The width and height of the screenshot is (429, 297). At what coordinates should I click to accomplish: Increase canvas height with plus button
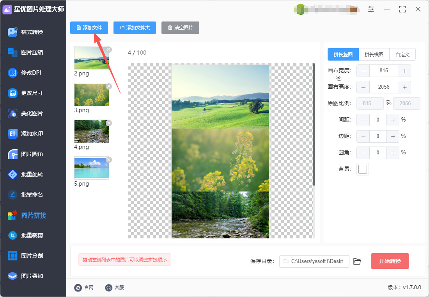point(404,87)
